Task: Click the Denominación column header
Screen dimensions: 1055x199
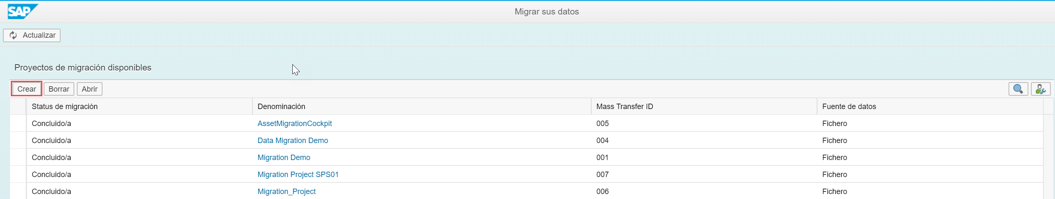Action: click(x=281, y=107)
